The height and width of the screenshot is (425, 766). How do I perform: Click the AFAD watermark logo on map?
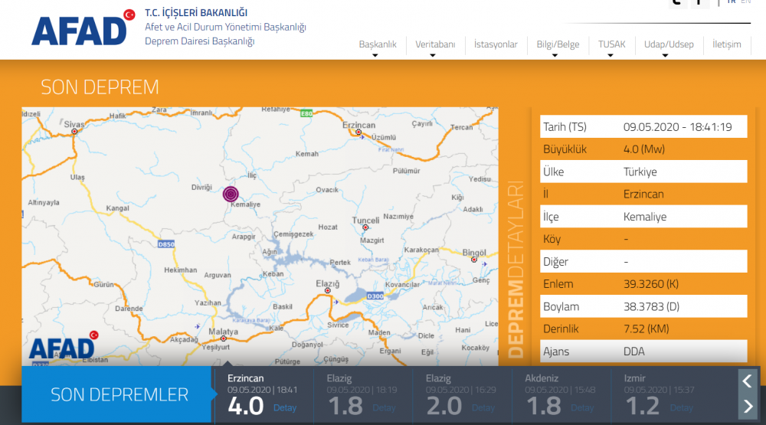click(x=63, y=347)
